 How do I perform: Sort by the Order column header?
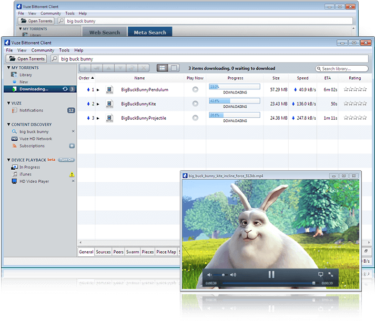click(x=86, y=78)
